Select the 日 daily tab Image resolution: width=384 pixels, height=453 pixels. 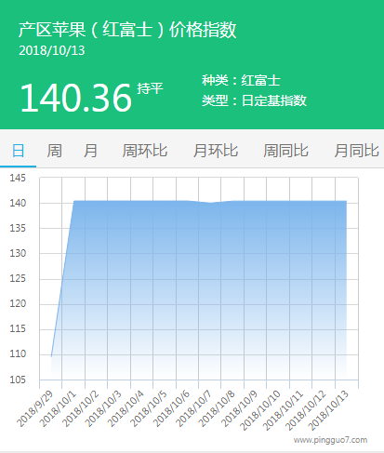click(x=18, y=151)
